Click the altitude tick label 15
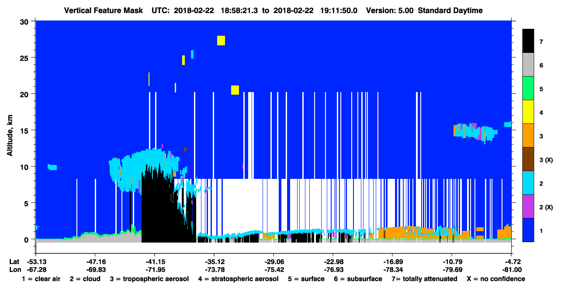This screenshot has height=291, width=568. [25, 130]
